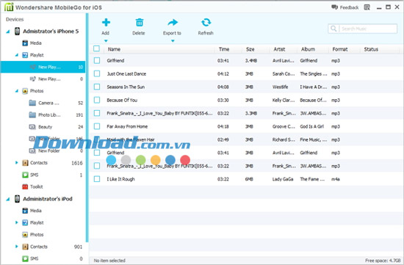Collapse the iPhone Playlist node

coord(17,55)
